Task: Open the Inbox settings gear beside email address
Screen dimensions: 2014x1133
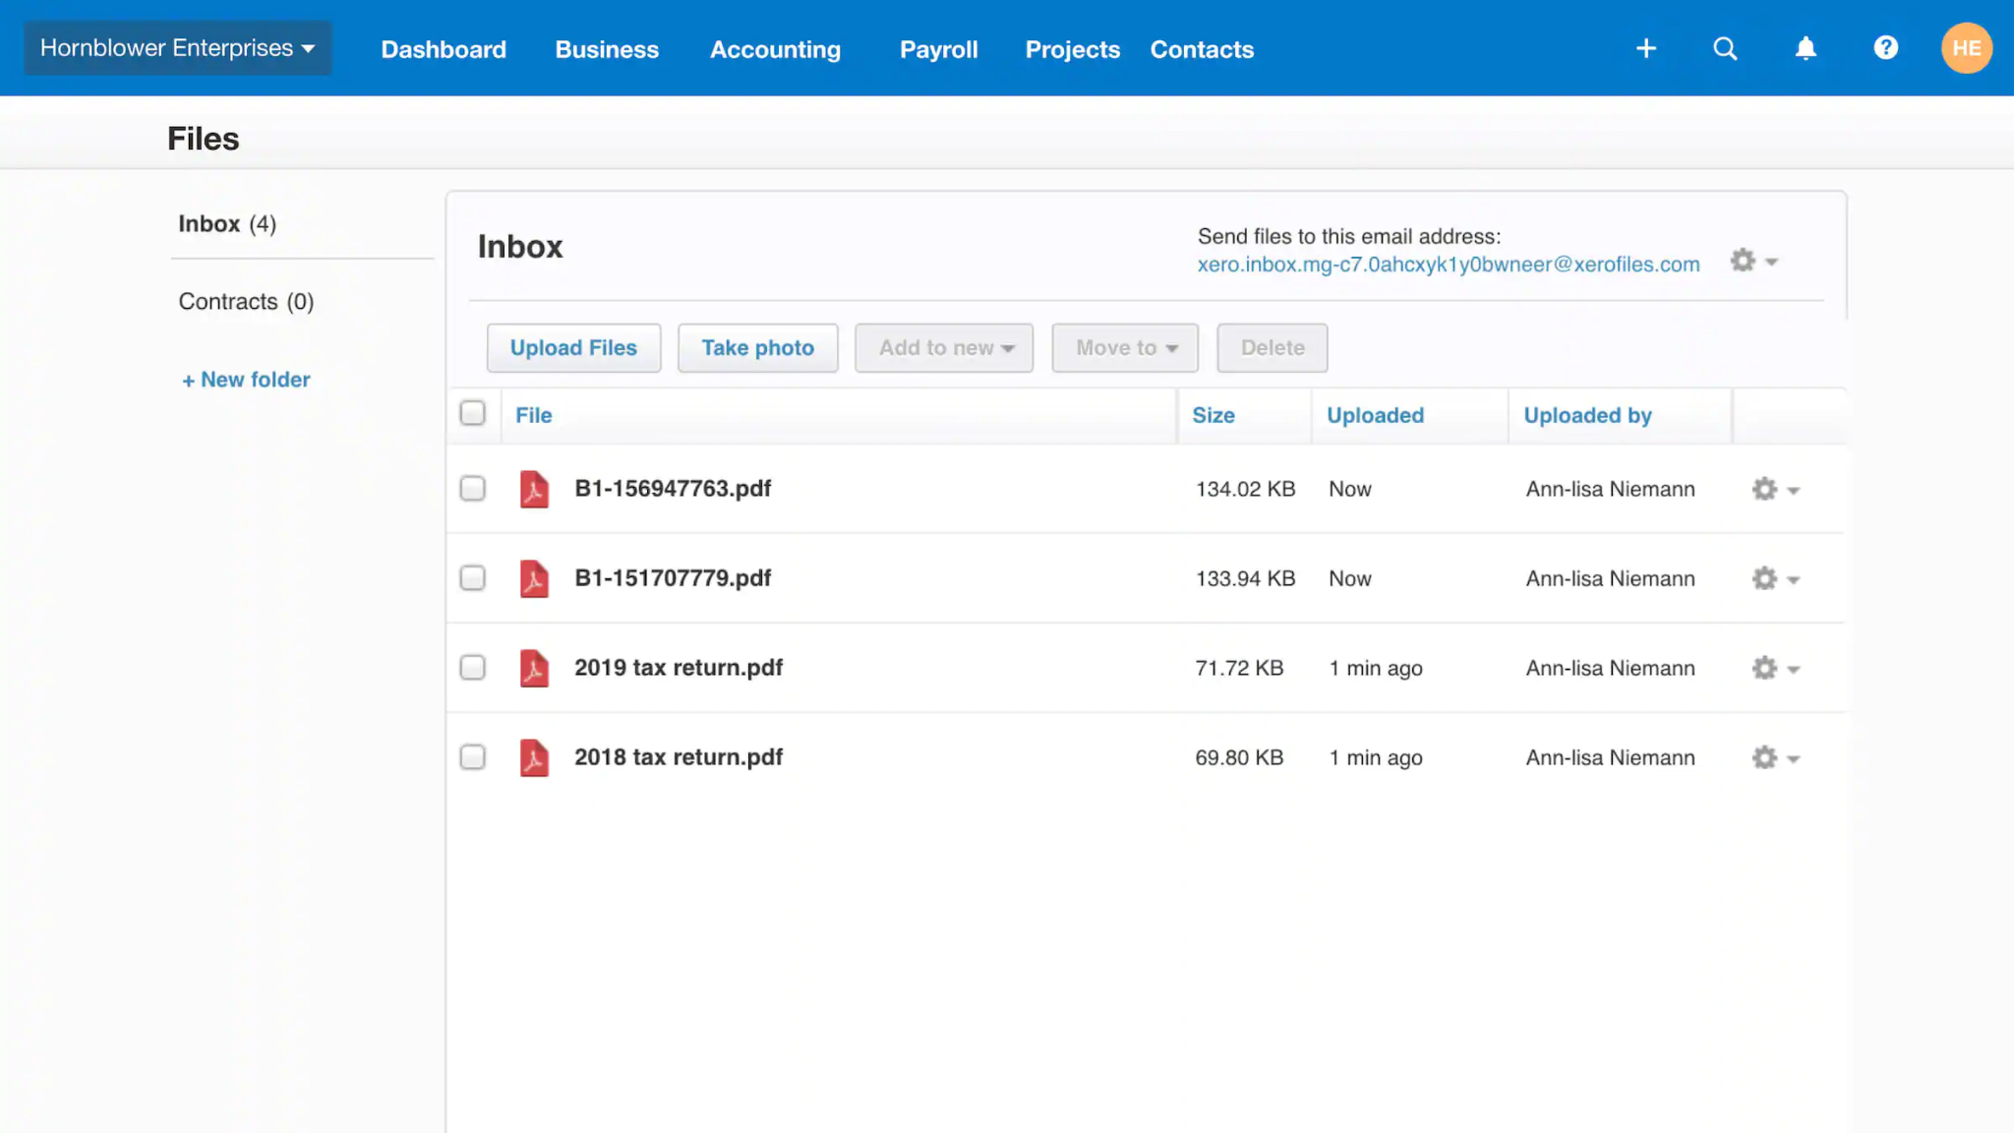Action: click(x=1754, y=261)
